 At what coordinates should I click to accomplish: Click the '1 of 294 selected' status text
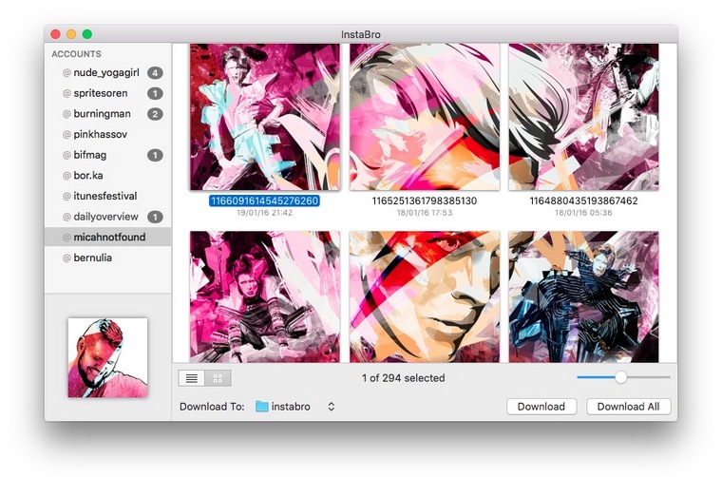coord(404,378)
